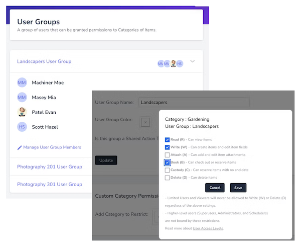Collapse the Landscapers User Group chevron
301x247 pixels.
(x=193, y=61)
